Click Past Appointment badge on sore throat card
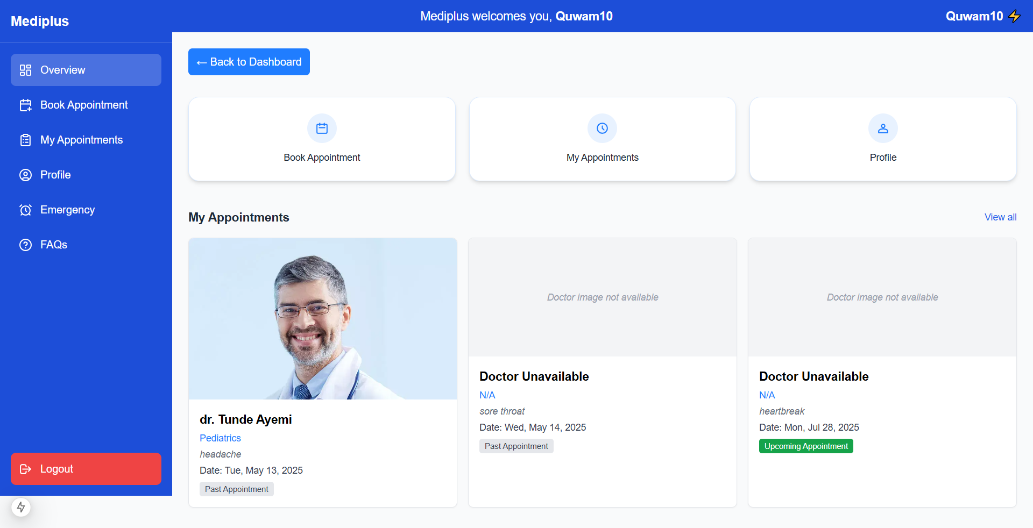 pyautogui.click(x=516, y=446)
